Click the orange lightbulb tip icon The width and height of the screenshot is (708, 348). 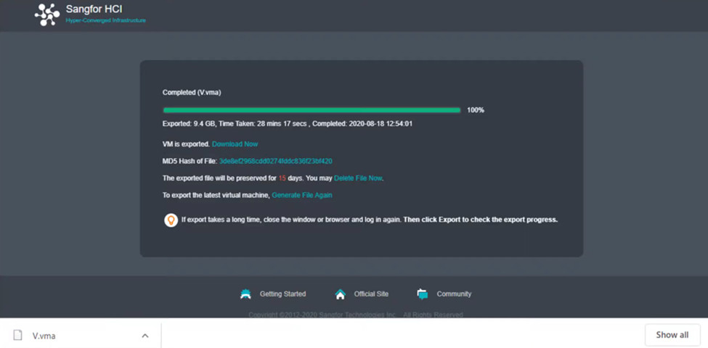click(x=171, y=220)
